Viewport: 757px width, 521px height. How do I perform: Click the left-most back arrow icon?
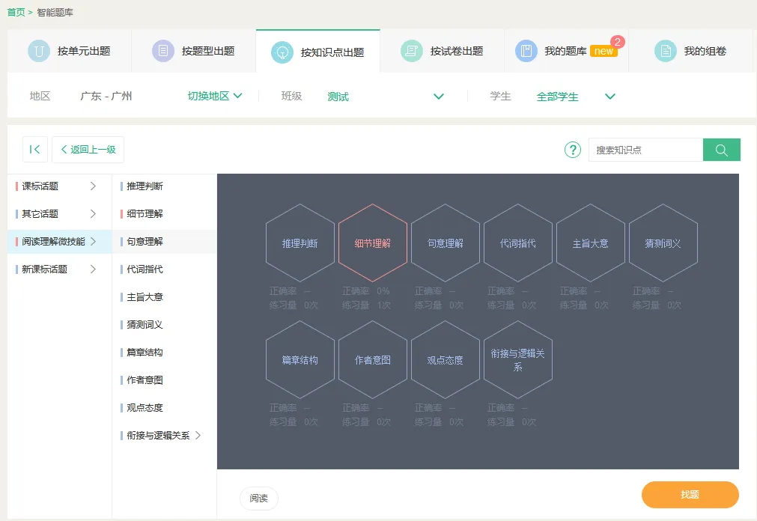34,149
